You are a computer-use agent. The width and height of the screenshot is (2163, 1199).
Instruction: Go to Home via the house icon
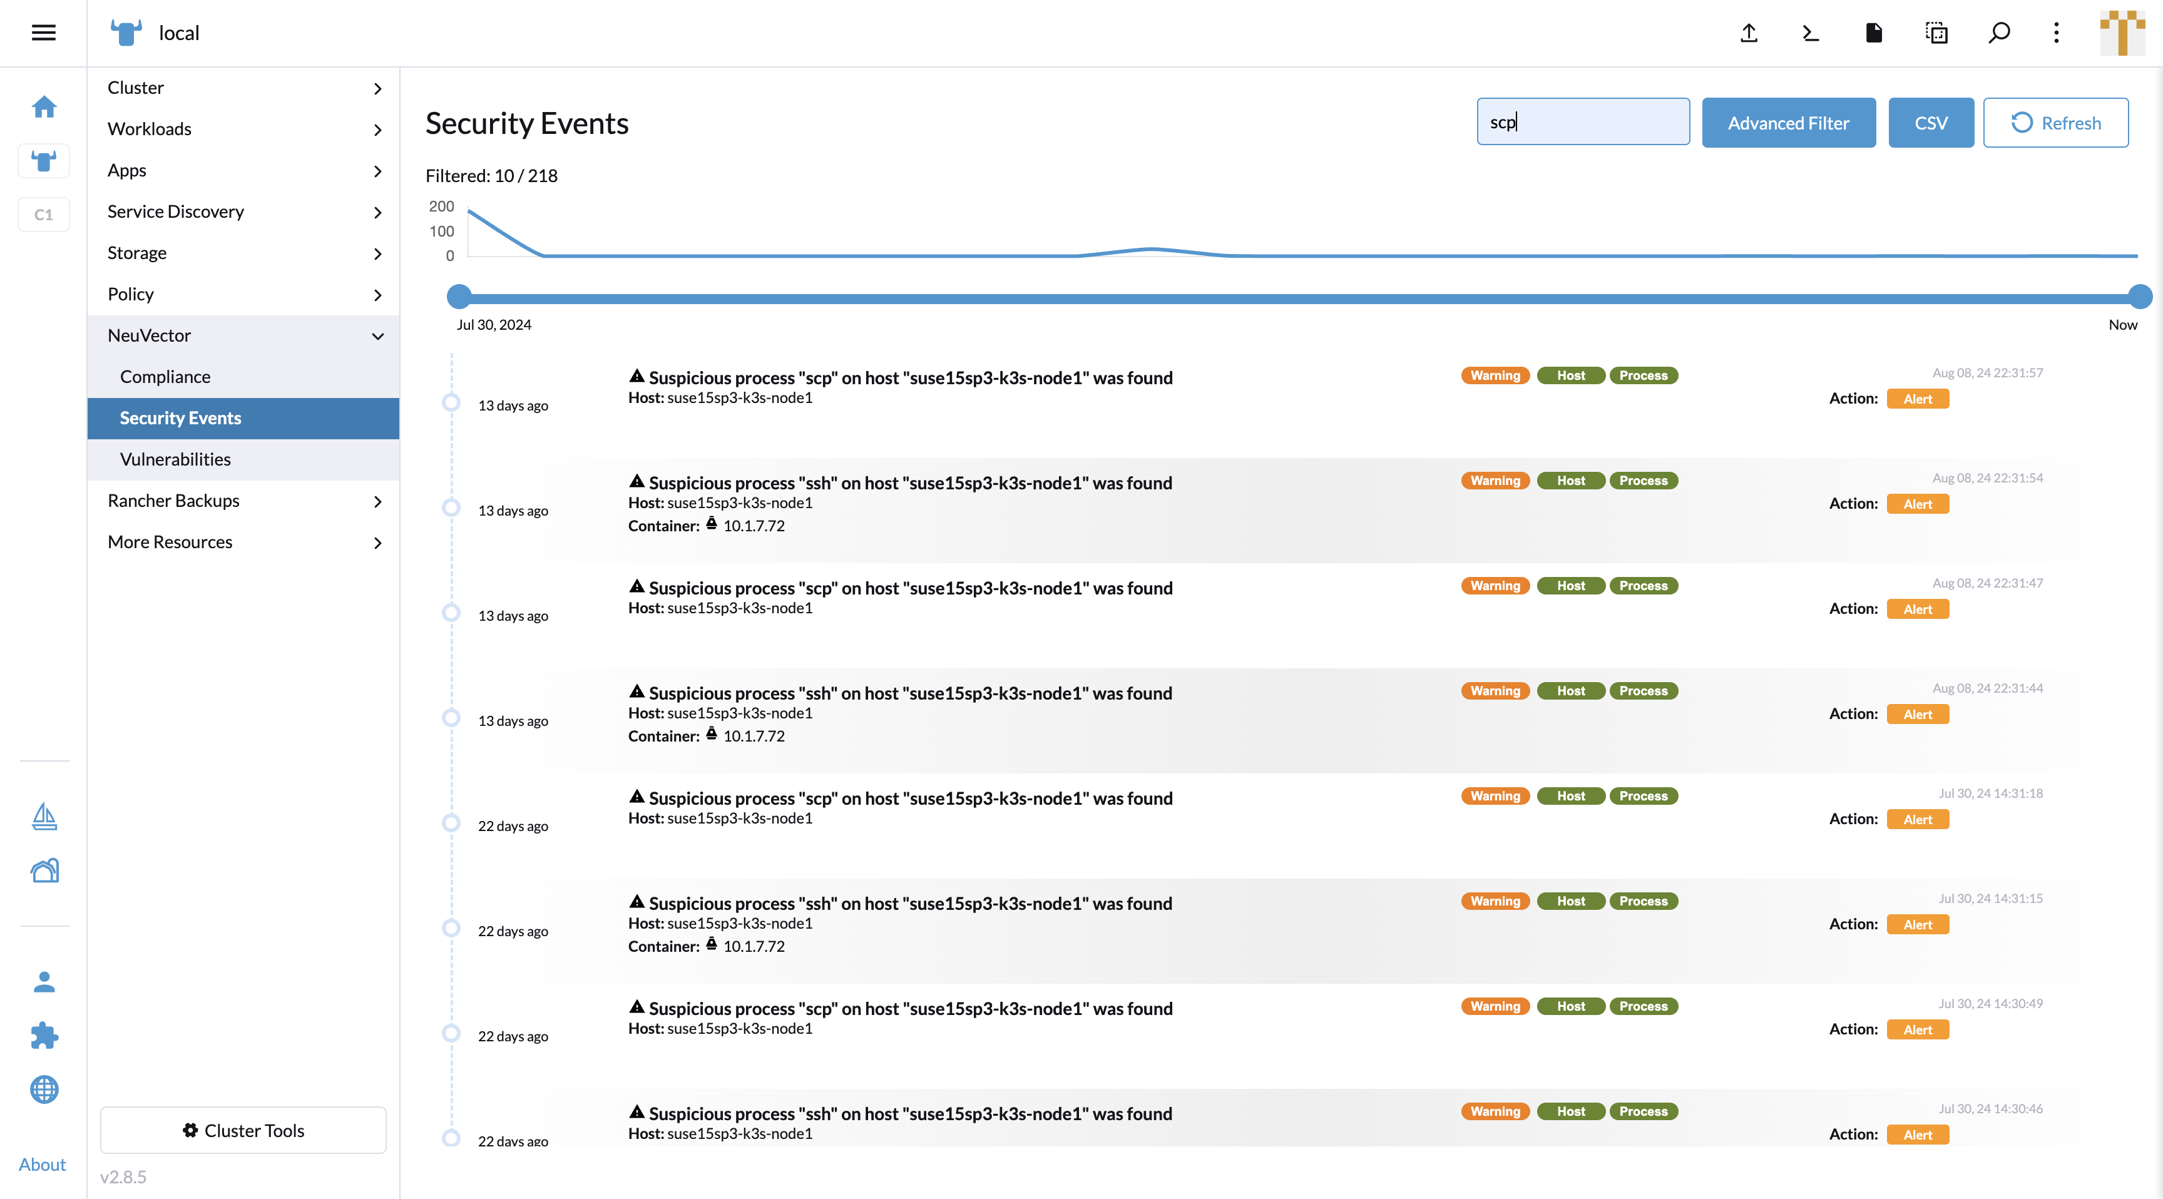[44, 106]
